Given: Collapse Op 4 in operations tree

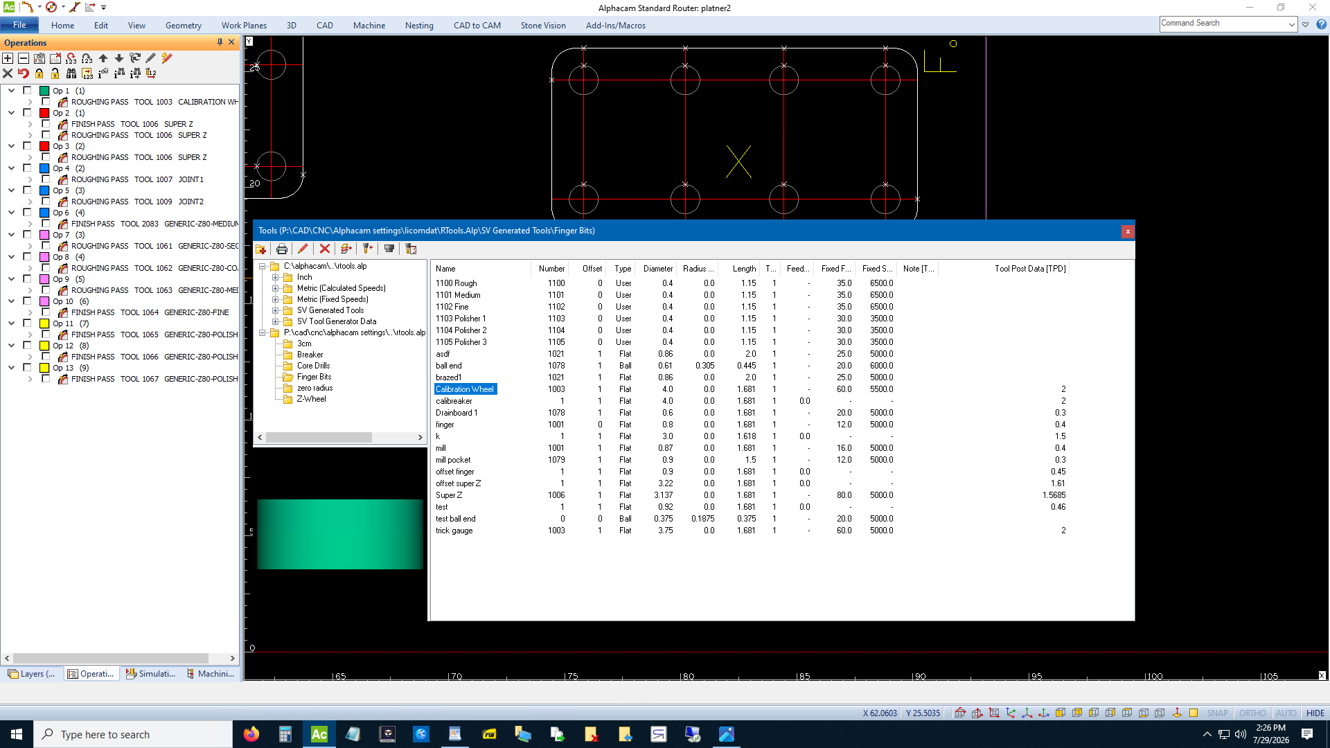Looking at the screenshot, I should [11, 168].
